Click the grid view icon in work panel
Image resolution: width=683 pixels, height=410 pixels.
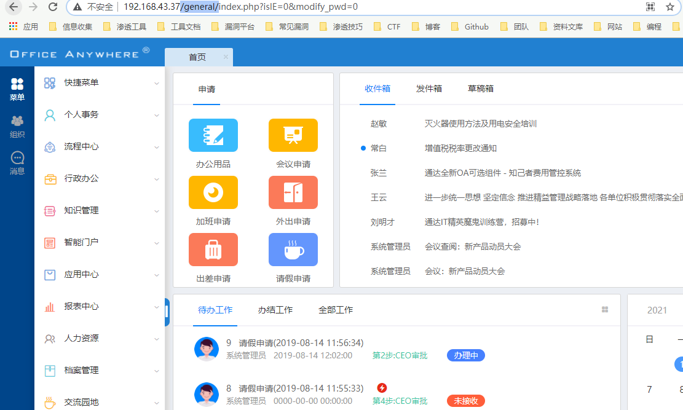click(x=605, y=310)
